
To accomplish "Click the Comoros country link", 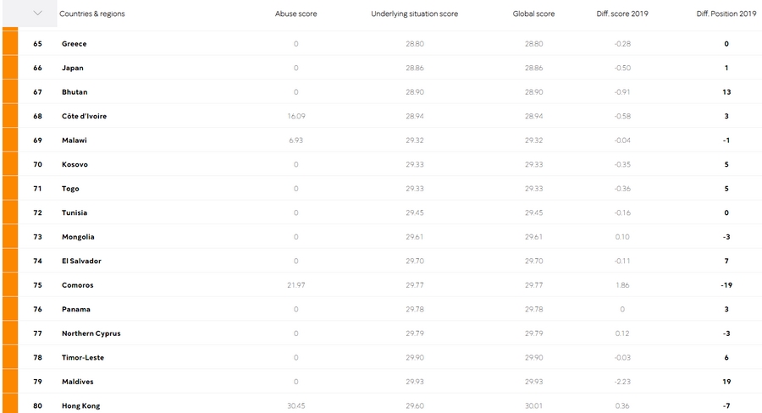I will pos(77,285).
